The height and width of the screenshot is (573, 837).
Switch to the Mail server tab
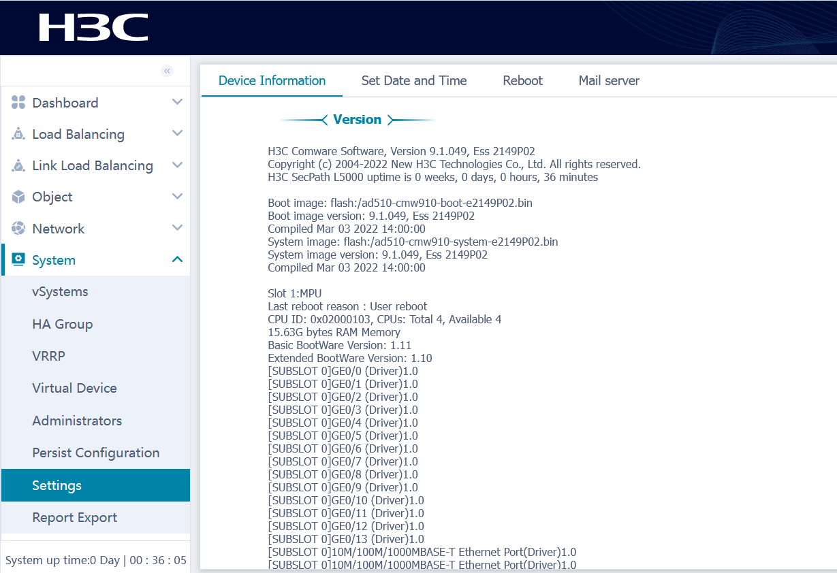[609, 80]
